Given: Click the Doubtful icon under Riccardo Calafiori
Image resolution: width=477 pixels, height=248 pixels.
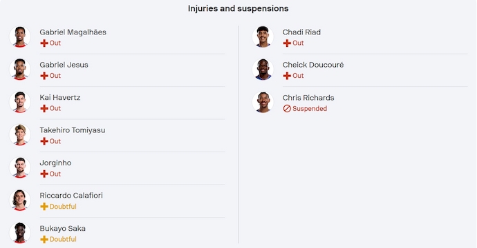Looking at the screenshot, I should 44,207.
